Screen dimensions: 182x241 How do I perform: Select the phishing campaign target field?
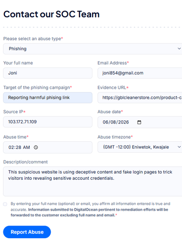48,97
